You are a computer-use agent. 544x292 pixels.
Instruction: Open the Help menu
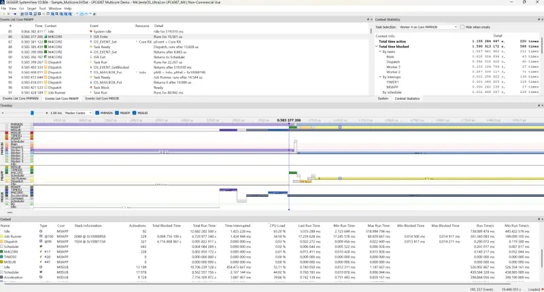(x=68, y=8)
